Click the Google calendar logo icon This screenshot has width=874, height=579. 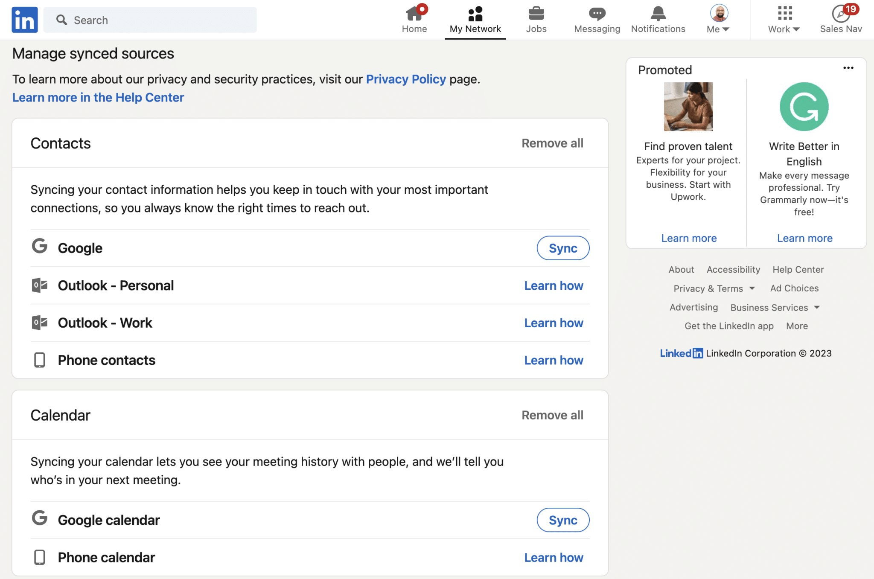40,518
